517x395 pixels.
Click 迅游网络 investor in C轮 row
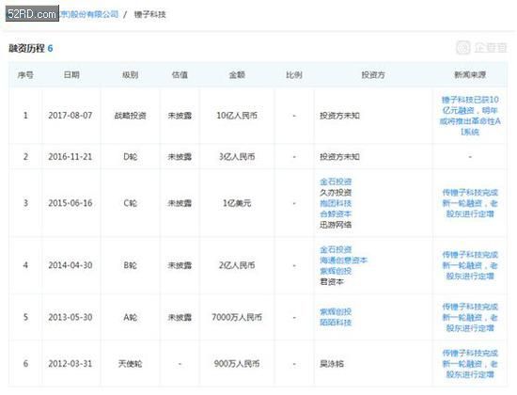point(336,225)
